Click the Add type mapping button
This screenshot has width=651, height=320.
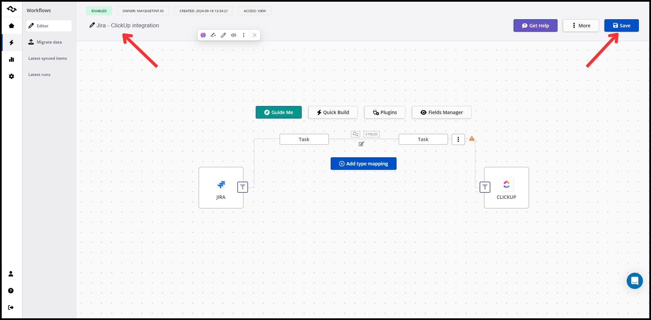363,164
